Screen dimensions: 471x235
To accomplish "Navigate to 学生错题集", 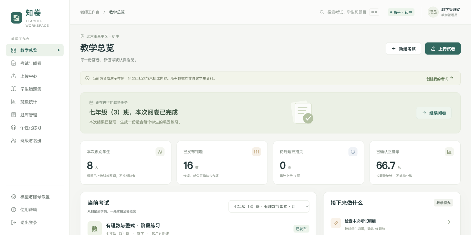I will pos(35,89).
